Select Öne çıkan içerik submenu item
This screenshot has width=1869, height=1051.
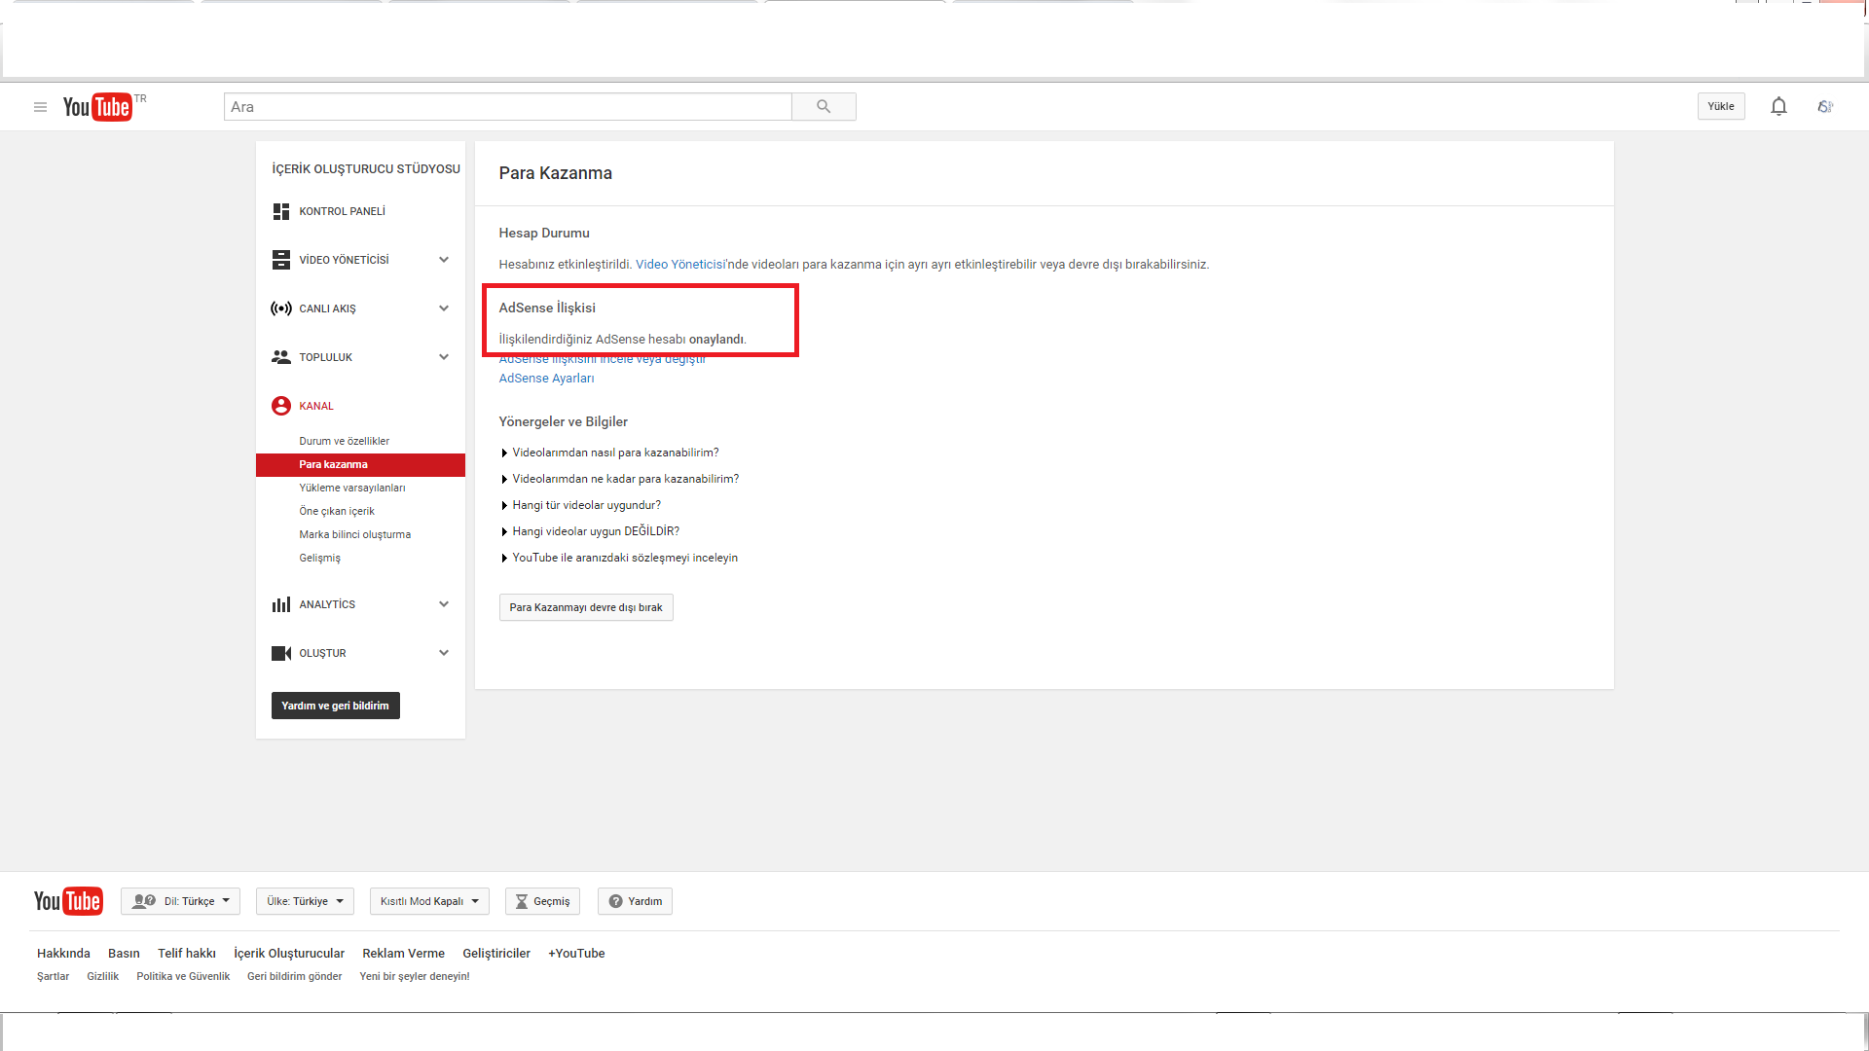click(x=336, y=511)
